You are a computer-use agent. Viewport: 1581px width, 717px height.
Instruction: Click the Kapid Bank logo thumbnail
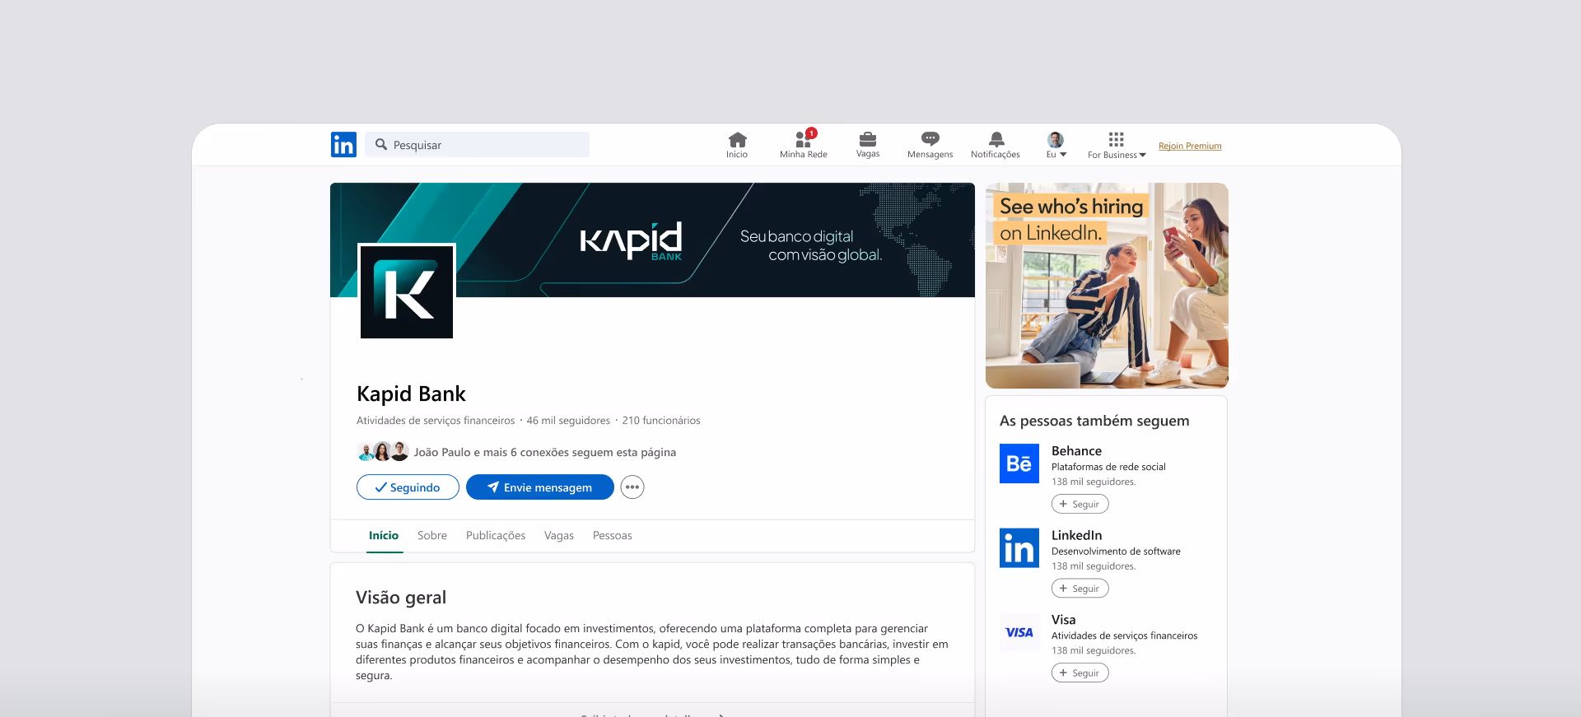click(x=407, y=291)
